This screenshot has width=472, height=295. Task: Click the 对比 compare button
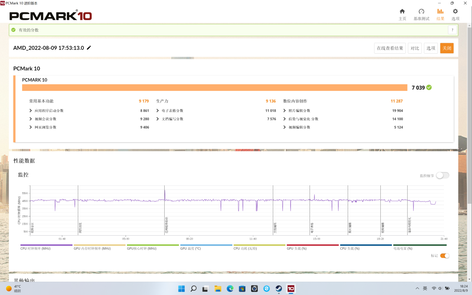(x=415, y=48)
